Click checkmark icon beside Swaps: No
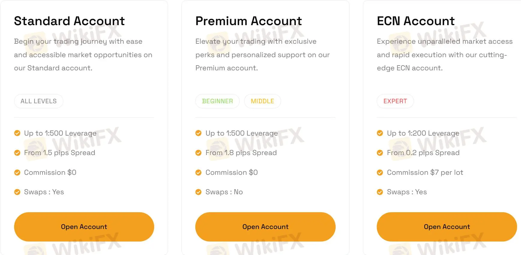This screenshot has height=255, width=521. tap(199, 192)
